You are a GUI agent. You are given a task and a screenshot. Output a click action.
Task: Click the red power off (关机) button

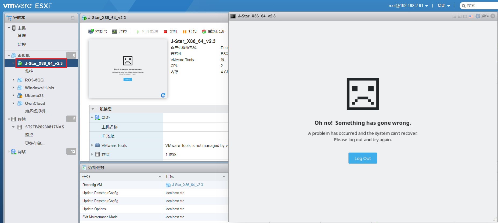[x=171, y=32]
